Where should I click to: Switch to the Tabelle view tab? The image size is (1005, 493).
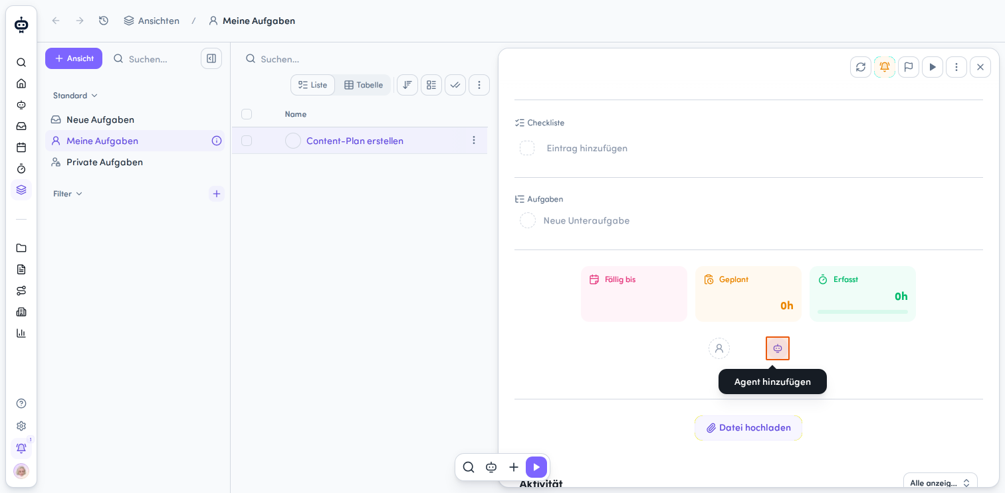pyautogui.click(x=364, y=85)
